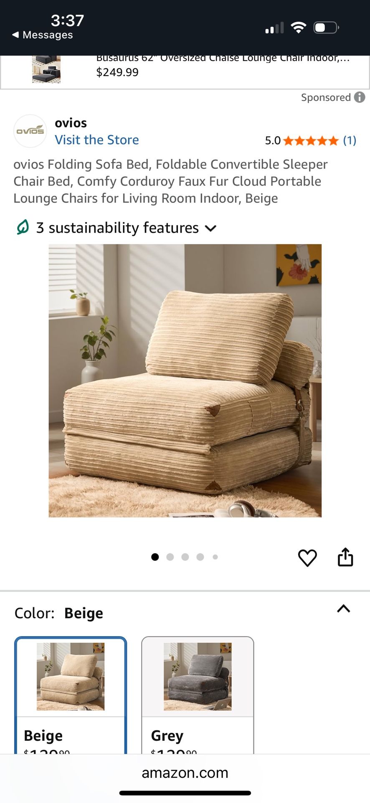This screenshot has width=370, height=803.
Task: Open the Visit the Store link
Action: (97, 140)
